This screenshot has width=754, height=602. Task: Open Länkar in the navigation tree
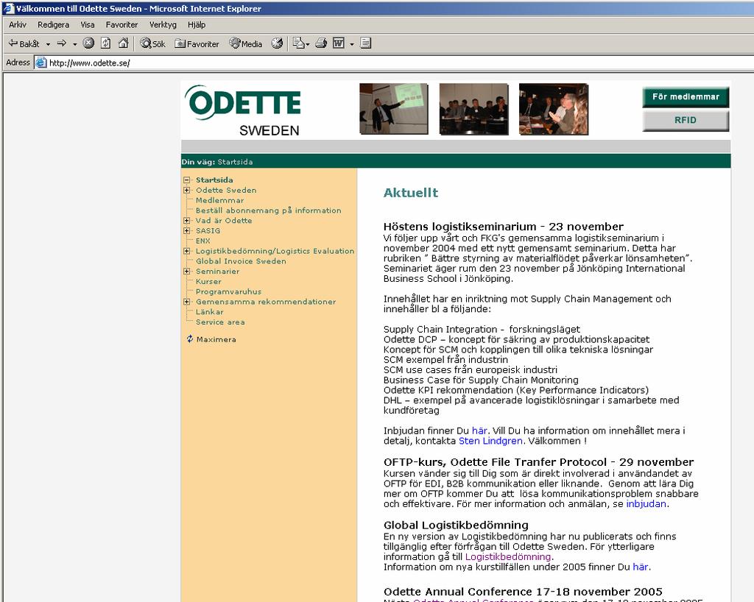click(x=210, y=312)
